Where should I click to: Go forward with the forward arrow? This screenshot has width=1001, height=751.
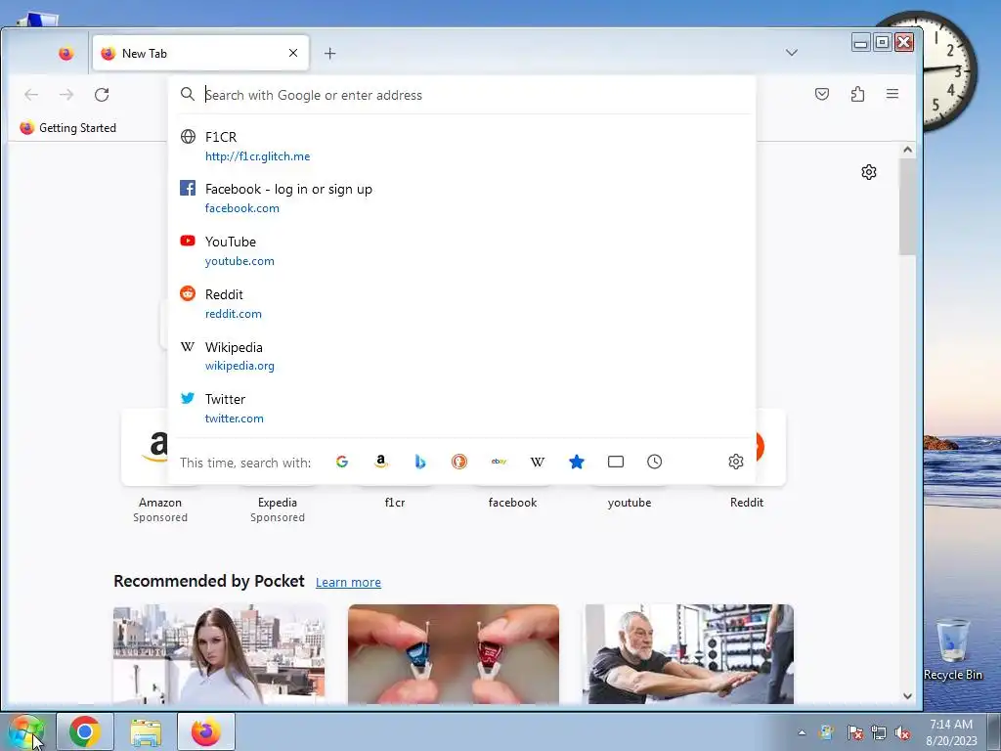click(66, 95)
